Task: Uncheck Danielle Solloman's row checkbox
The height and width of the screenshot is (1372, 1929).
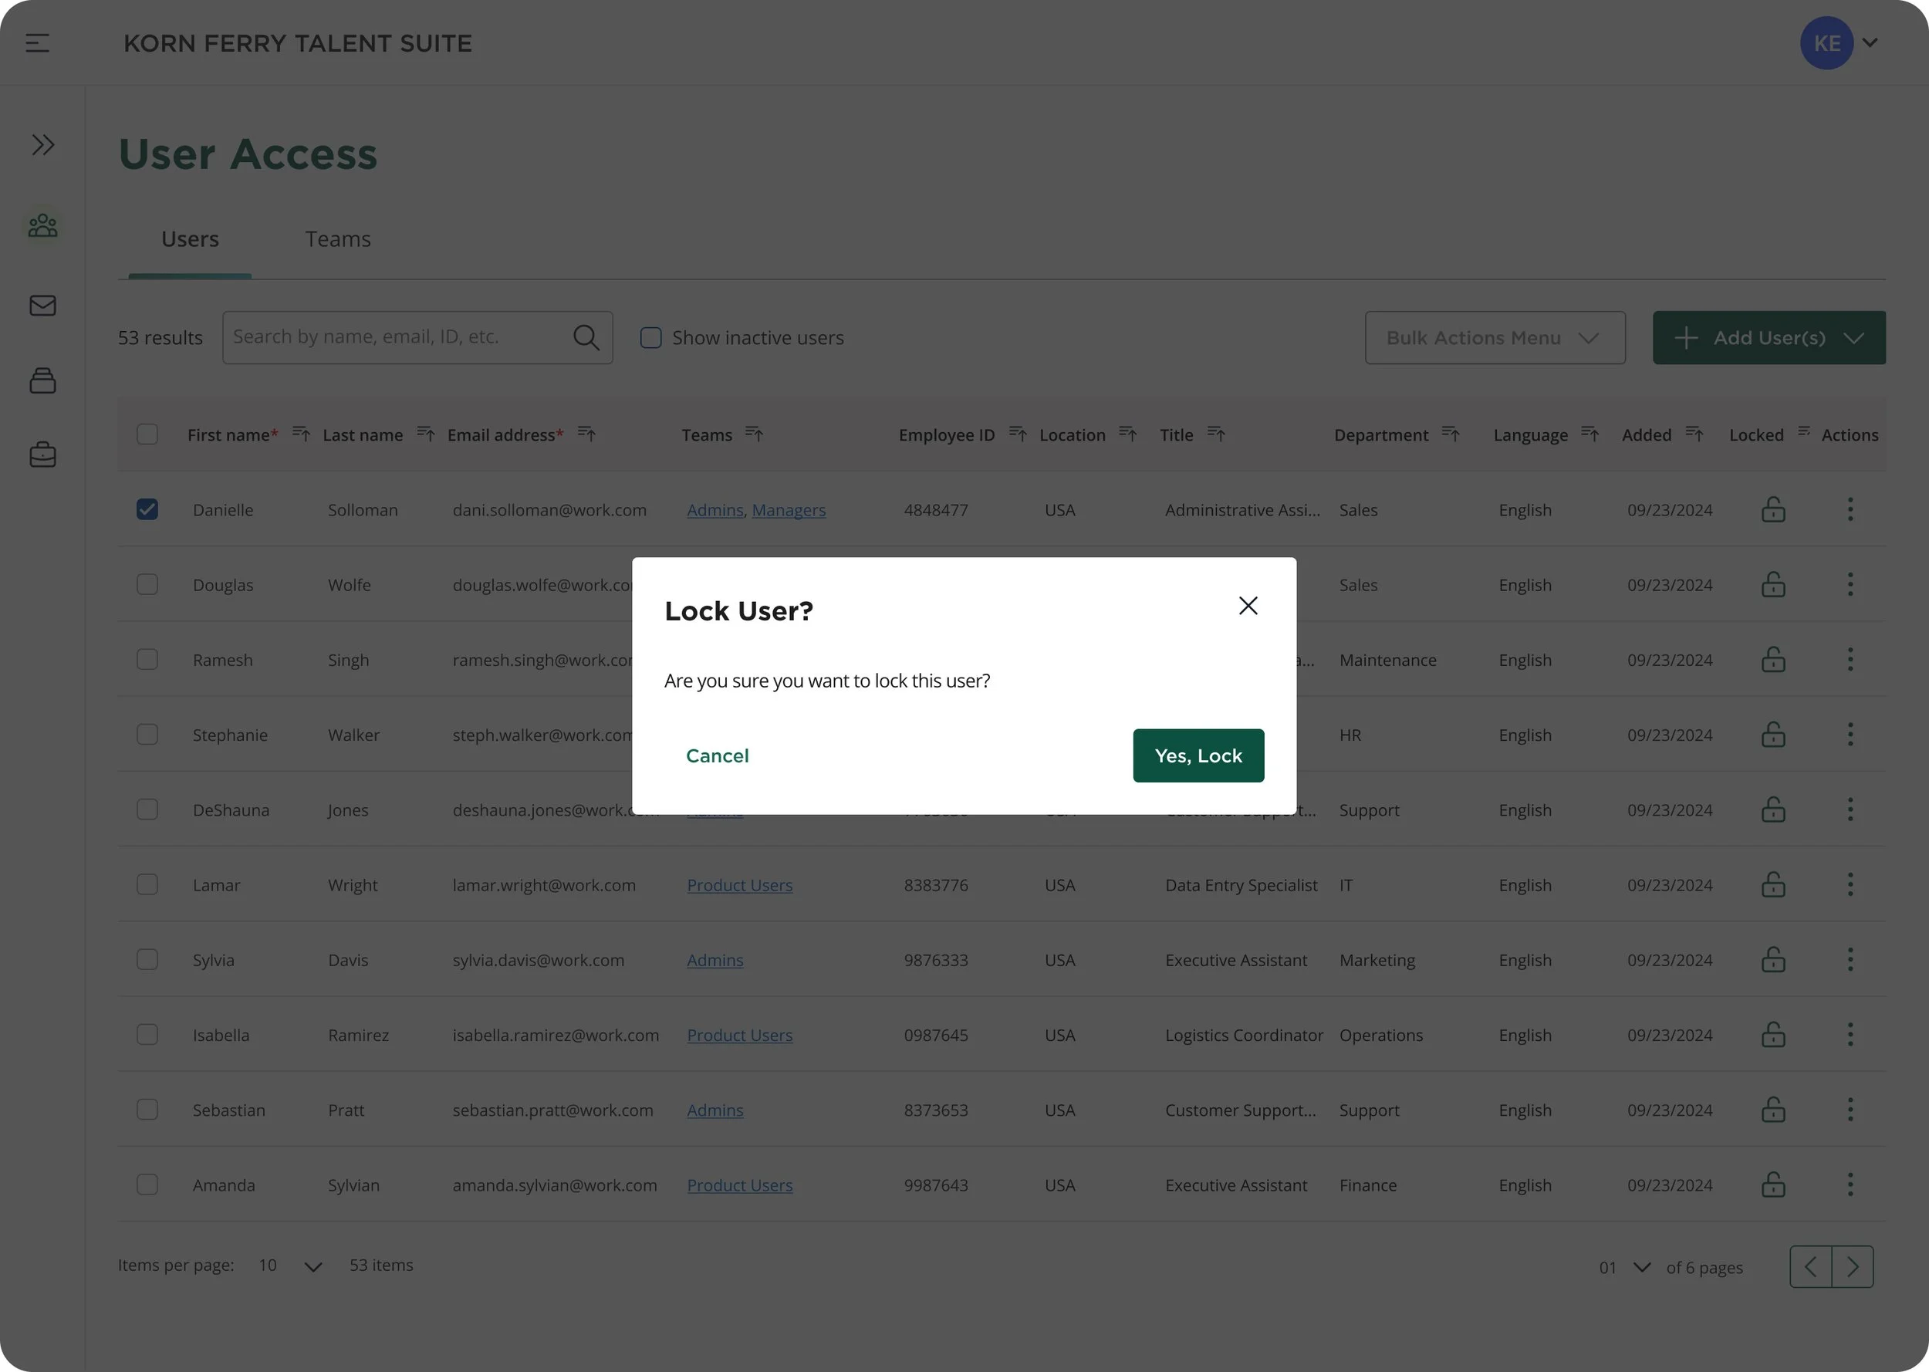Action: pos(147,509)
